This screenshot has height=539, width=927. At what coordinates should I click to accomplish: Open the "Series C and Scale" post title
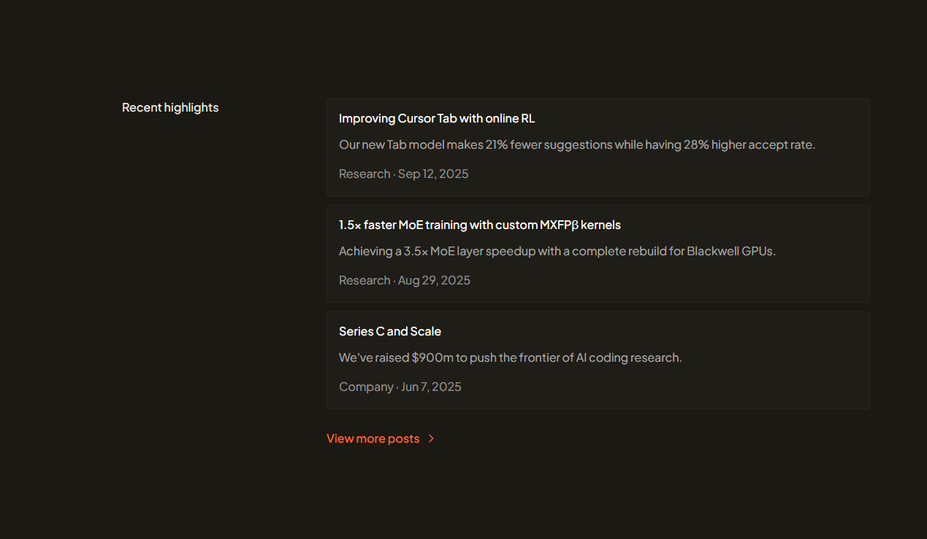(x=389, y=331)
